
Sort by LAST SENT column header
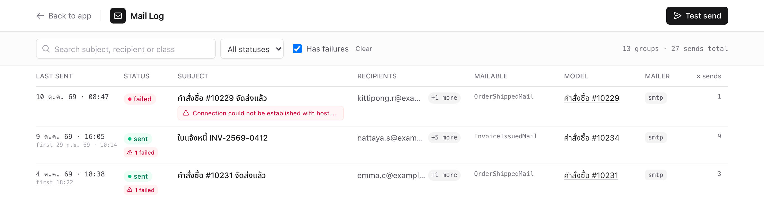[54, 76]
